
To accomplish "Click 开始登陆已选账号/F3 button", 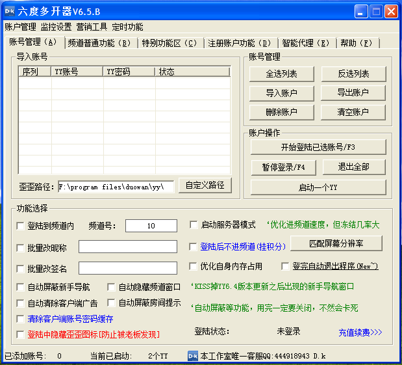I will 318,147.
